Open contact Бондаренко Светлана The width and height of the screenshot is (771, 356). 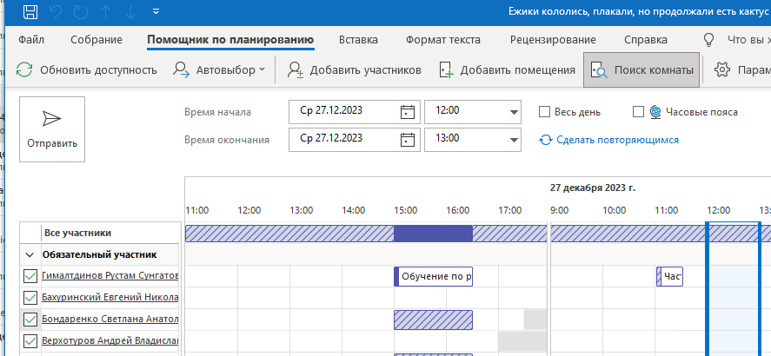tap(110, 319)
